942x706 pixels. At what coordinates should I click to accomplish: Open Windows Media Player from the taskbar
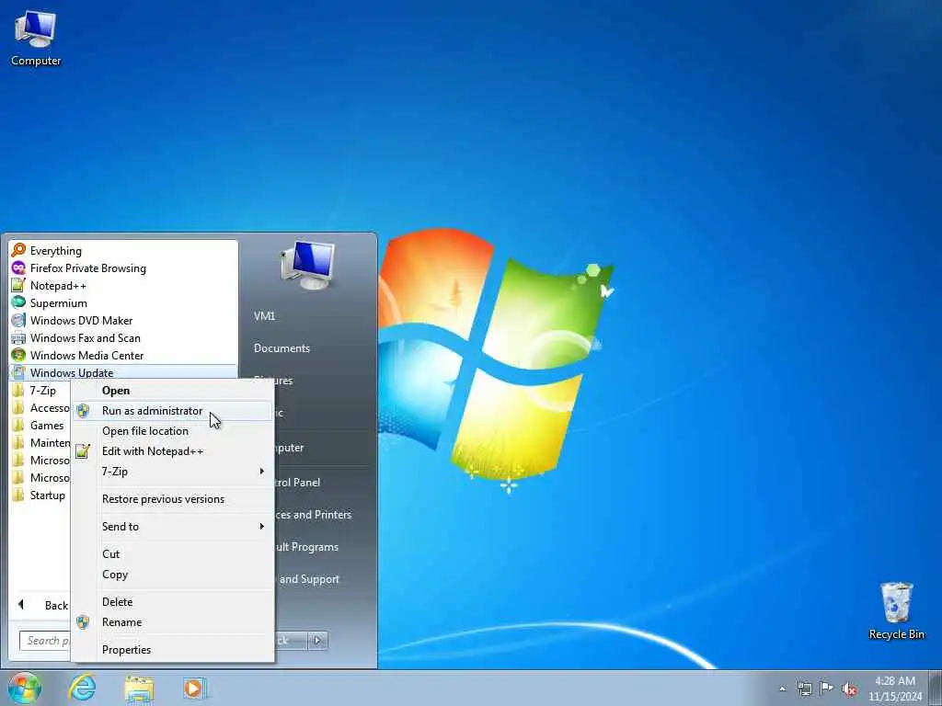pyautogui.click(x=195, y=688)
